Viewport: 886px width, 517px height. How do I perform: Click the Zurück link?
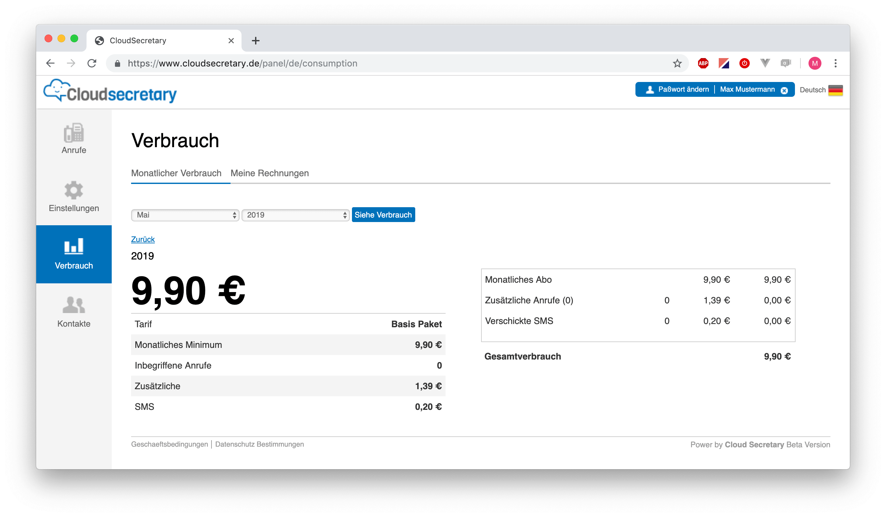142,239
